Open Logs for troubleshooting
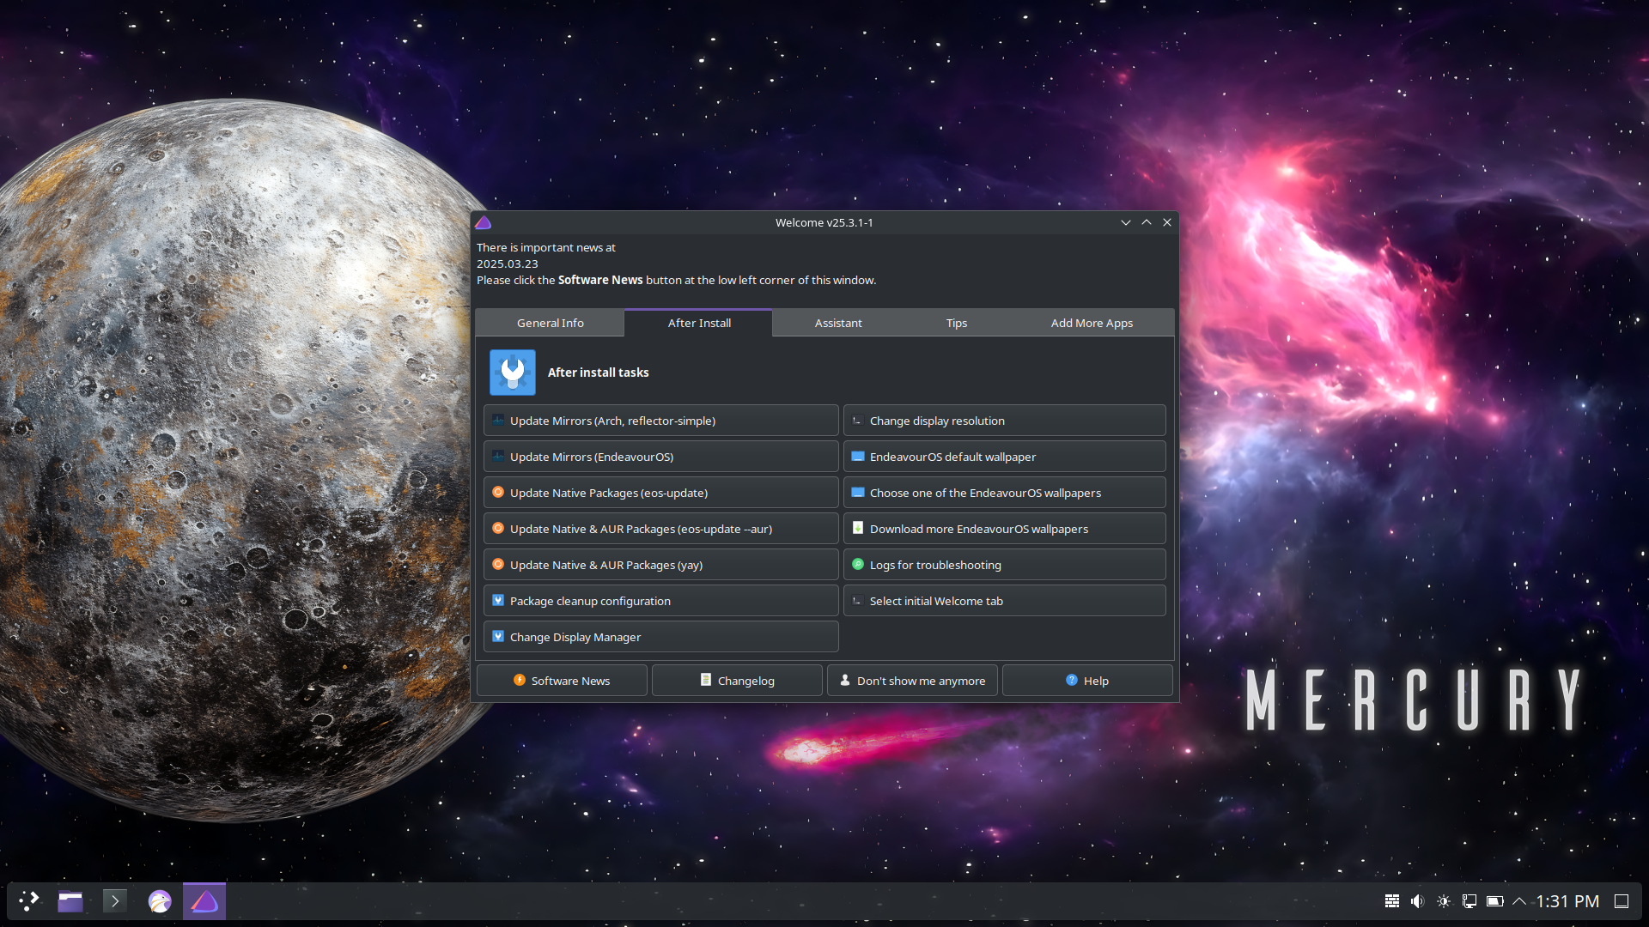 pyautogui.click(x=1004, y=565)
